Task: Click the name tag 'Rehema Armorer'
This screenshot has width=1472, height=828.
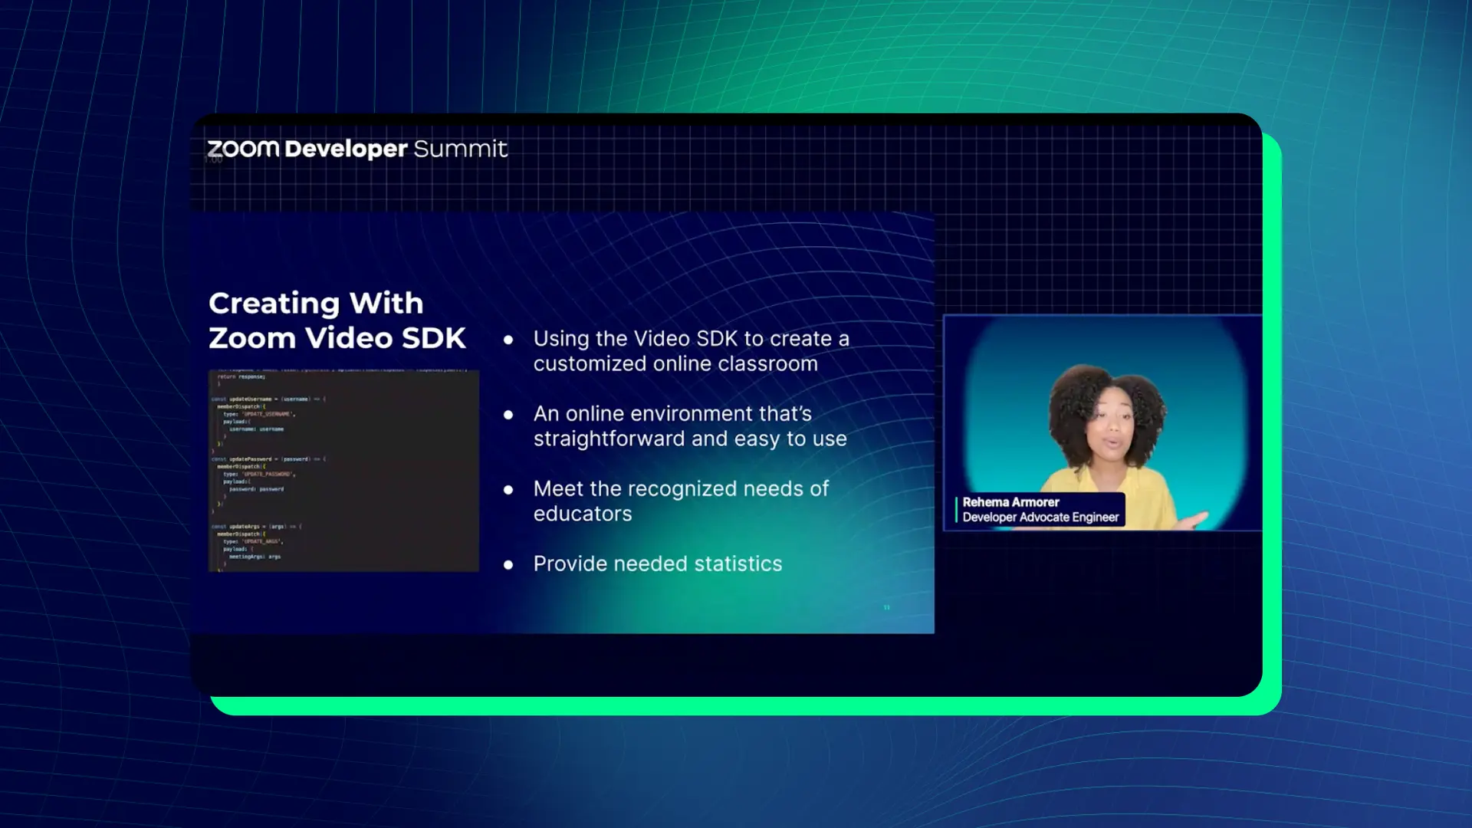Action: (1011, 502)
